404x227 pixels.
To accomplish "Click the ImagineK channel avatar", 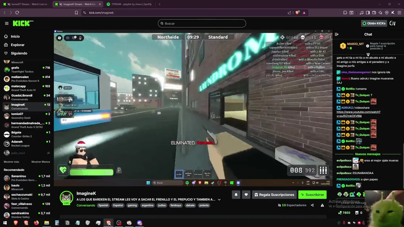I will (x=66, y=197).
